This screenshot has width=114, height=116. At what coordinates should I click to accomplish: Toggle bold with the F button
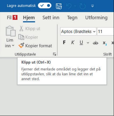[x=64, y=43]
